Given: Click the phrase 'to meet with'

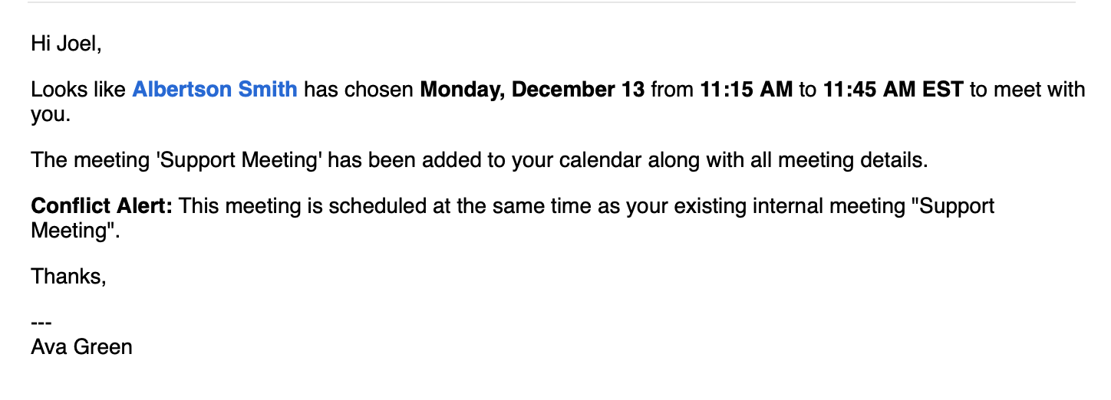Looking at the screenshot, I should point(1027,90).
